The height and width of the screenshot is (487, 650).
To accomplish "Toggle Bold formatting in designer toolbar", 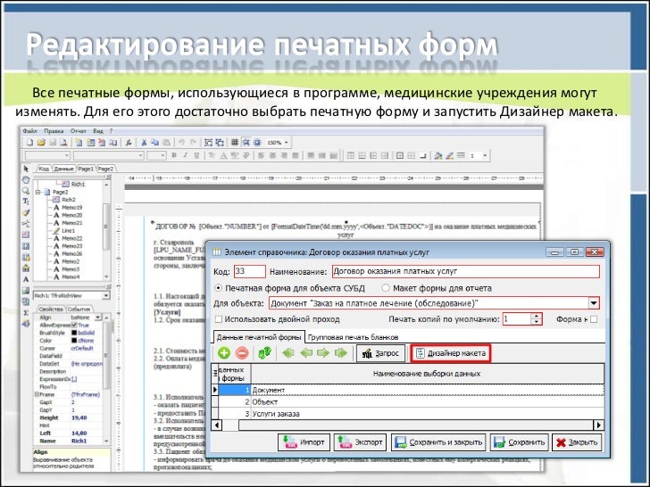I will point(174,156).
